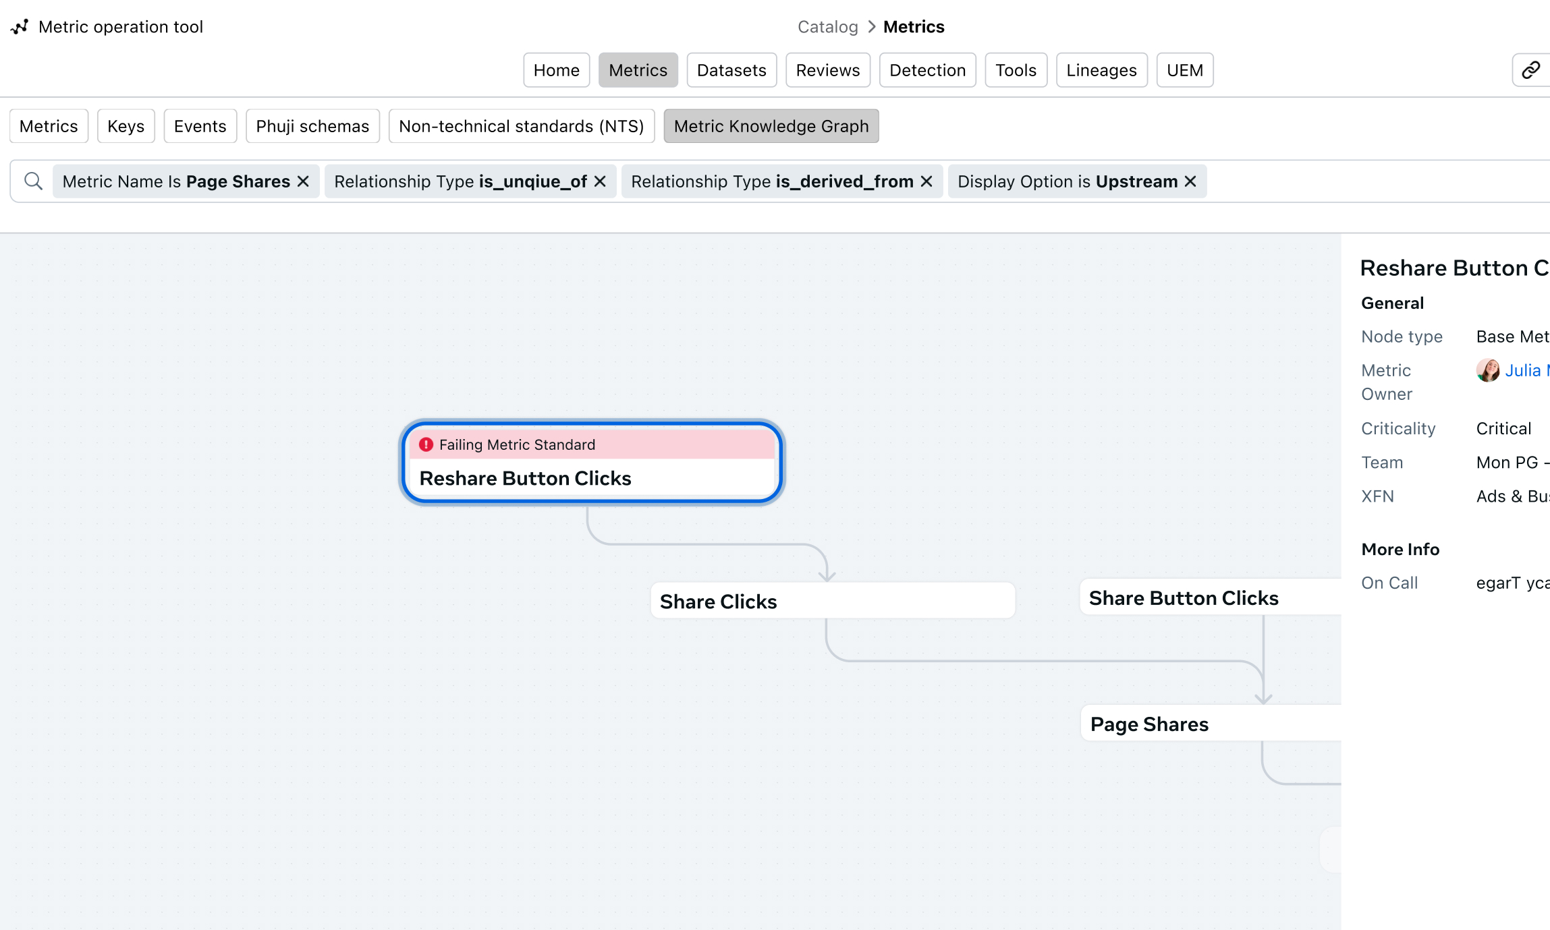Click Julia's owner avatar picture
Viewport: 1550px width, 930px height.
pos(1487,370)
